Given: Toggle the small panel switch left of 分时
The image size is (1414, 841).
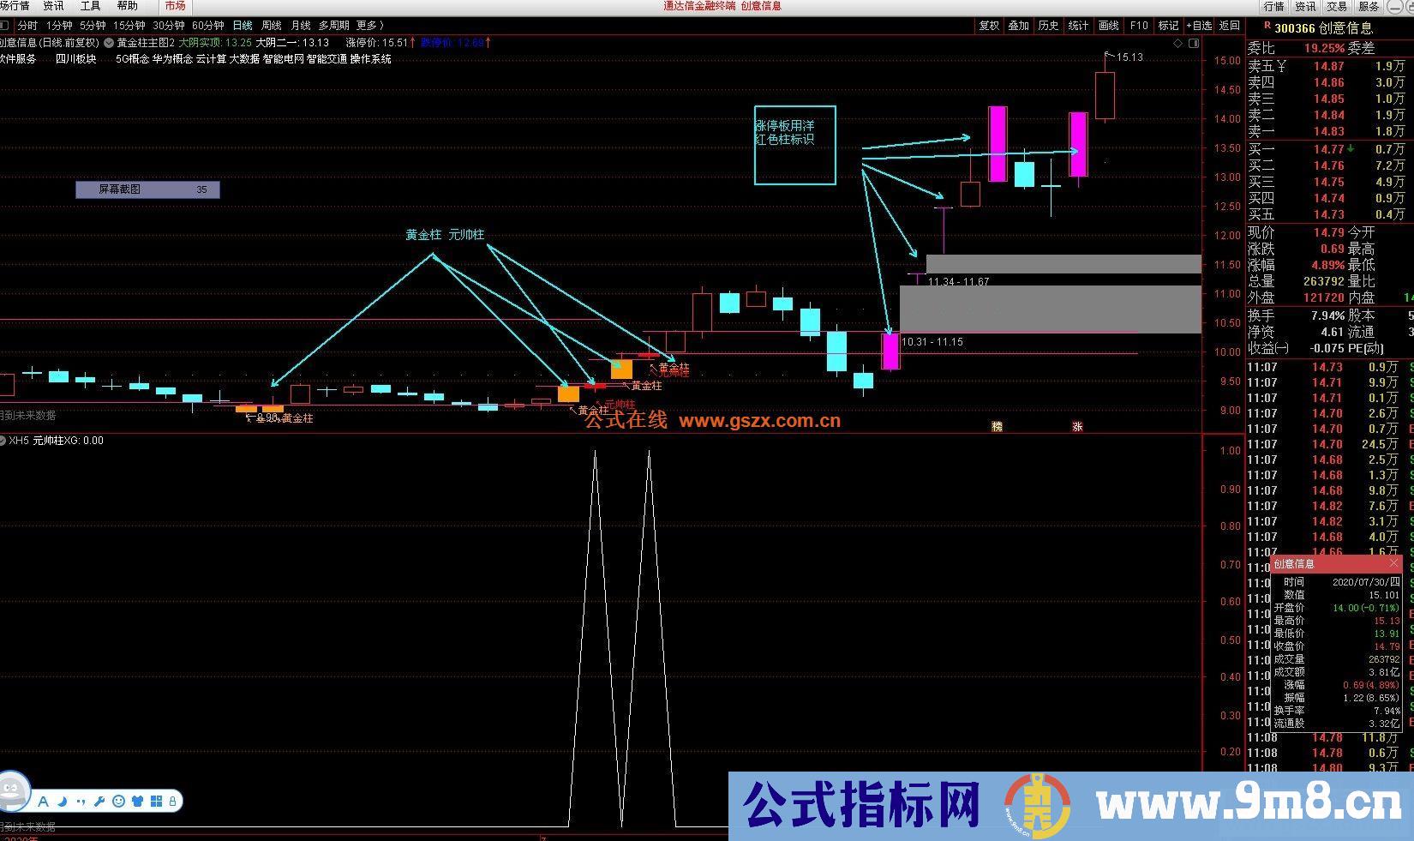Looking at the screenshot, I should click(7, 25).
